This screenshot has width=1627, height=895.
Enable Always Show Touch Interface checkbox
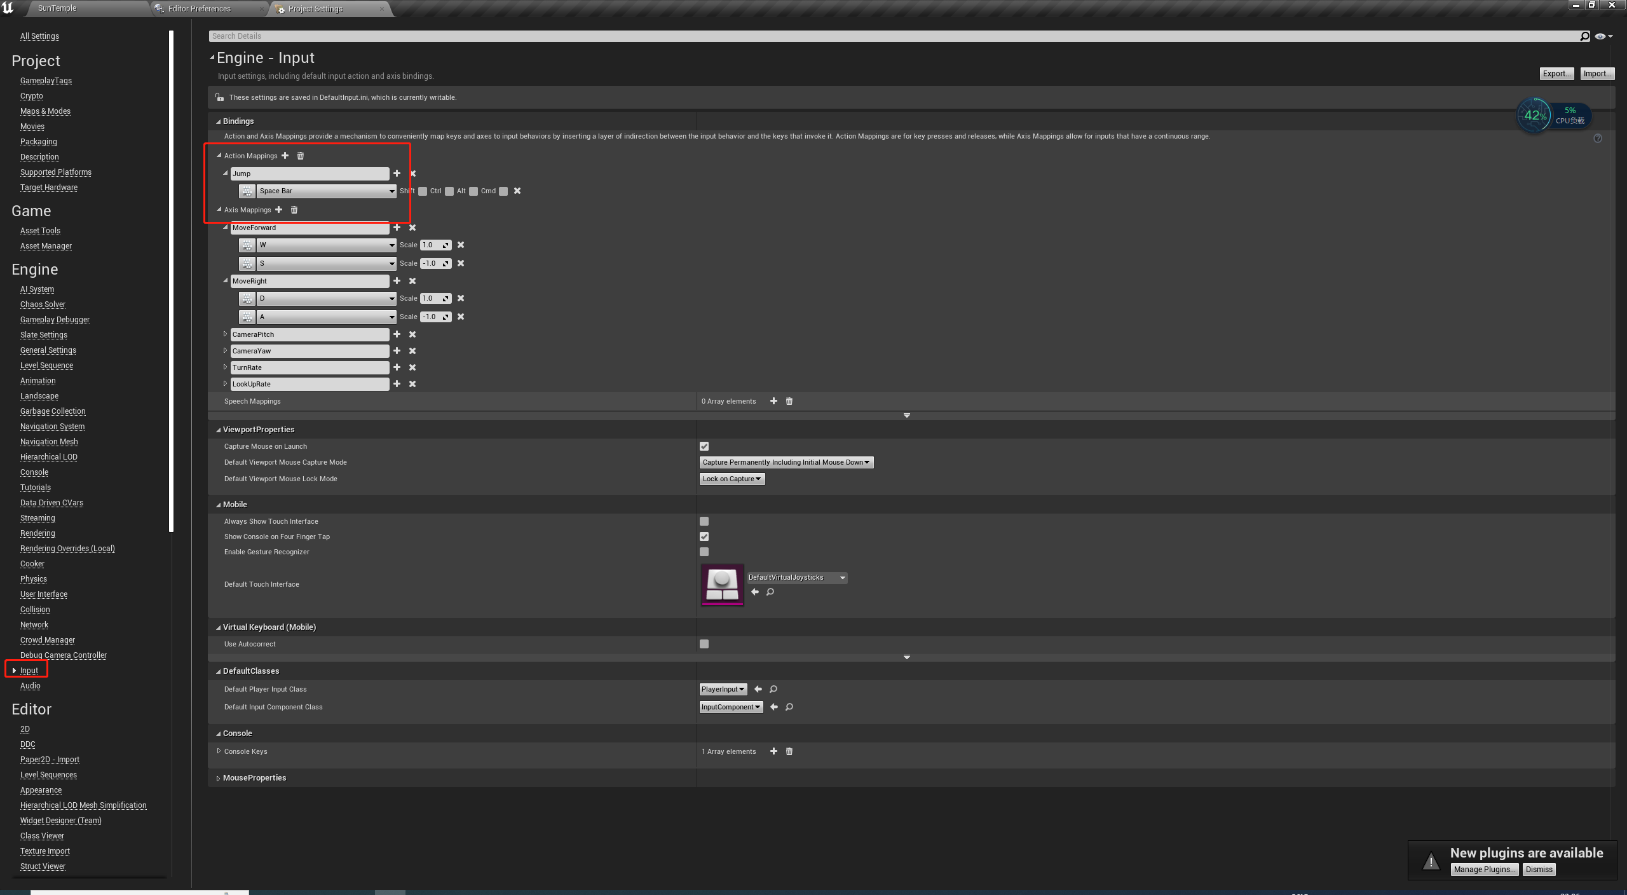704,521
